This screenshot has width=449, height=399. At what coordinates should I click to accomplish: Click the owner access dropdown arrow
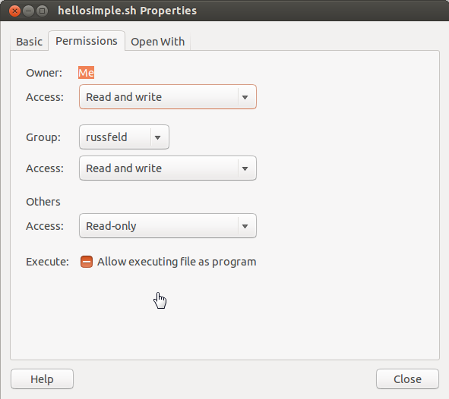245,97
